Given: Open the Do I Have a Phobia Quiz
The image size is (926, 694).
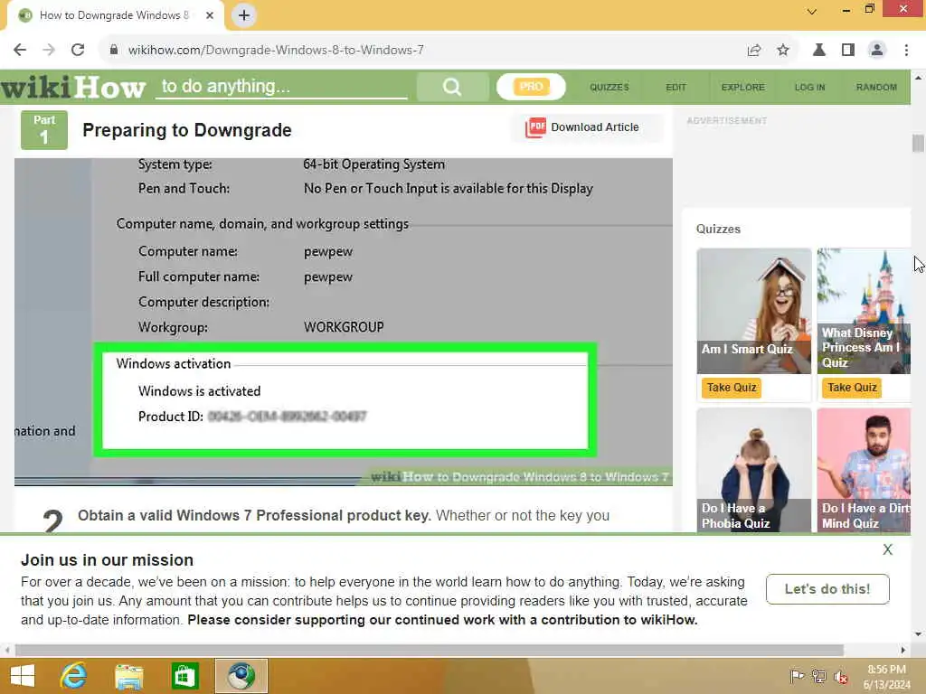Looking at the screenshot, I should pyautogui.click(x=754, y=470).
